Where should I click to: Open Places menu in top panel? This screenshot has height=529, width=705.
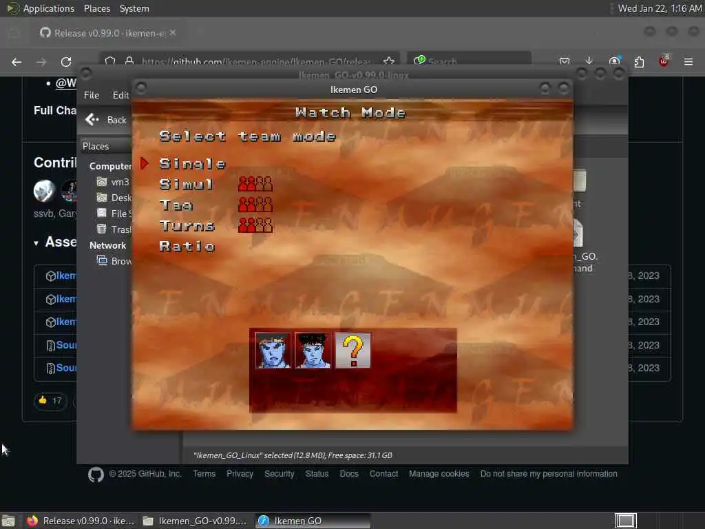(x=96, y=8)
